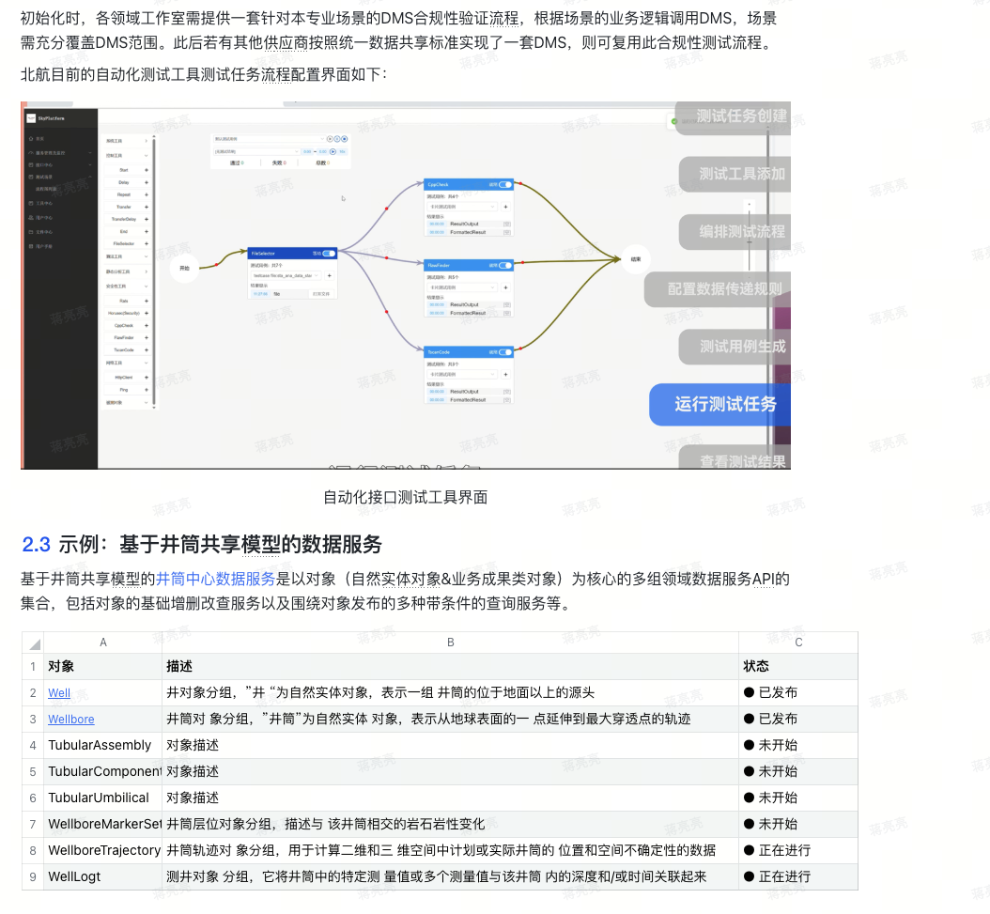Toggle the FileSelector node switch

(329, 253)
